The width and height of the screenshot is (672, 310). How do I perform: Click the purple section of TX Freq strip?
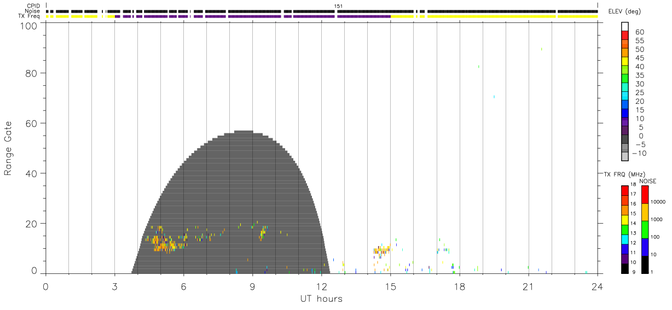coord(252,16)
